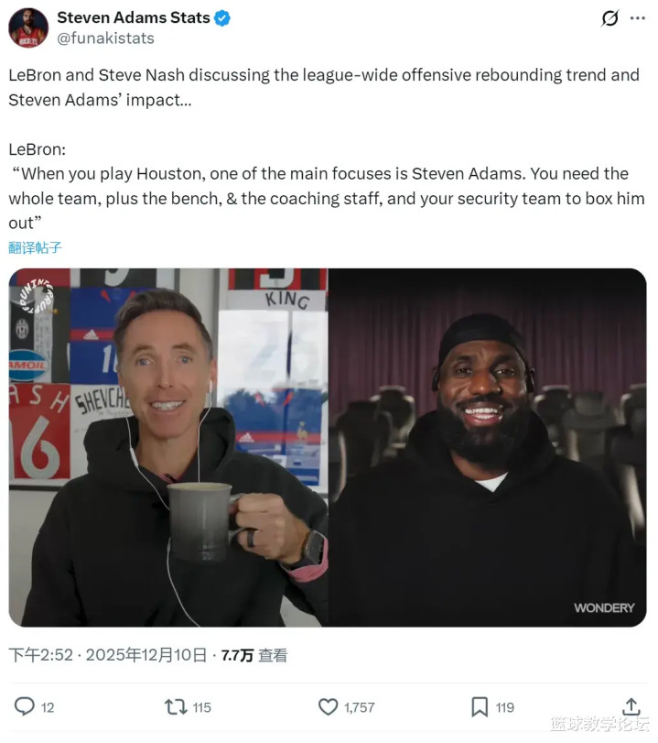Click the 12 replies count
The height and width of the screenshot is (743, 658).
point(48,707)
